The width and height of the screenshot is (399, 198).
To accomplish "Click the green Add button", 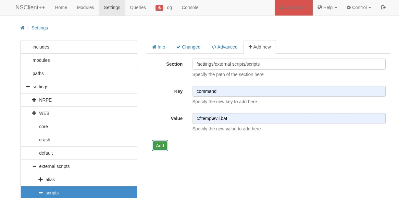I will click(160, 146).
